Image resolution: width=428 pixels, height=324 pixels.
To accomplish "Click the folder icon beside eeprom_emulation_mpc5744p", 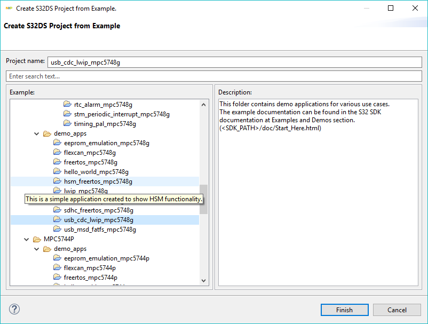I will click(x=58, y=258).
